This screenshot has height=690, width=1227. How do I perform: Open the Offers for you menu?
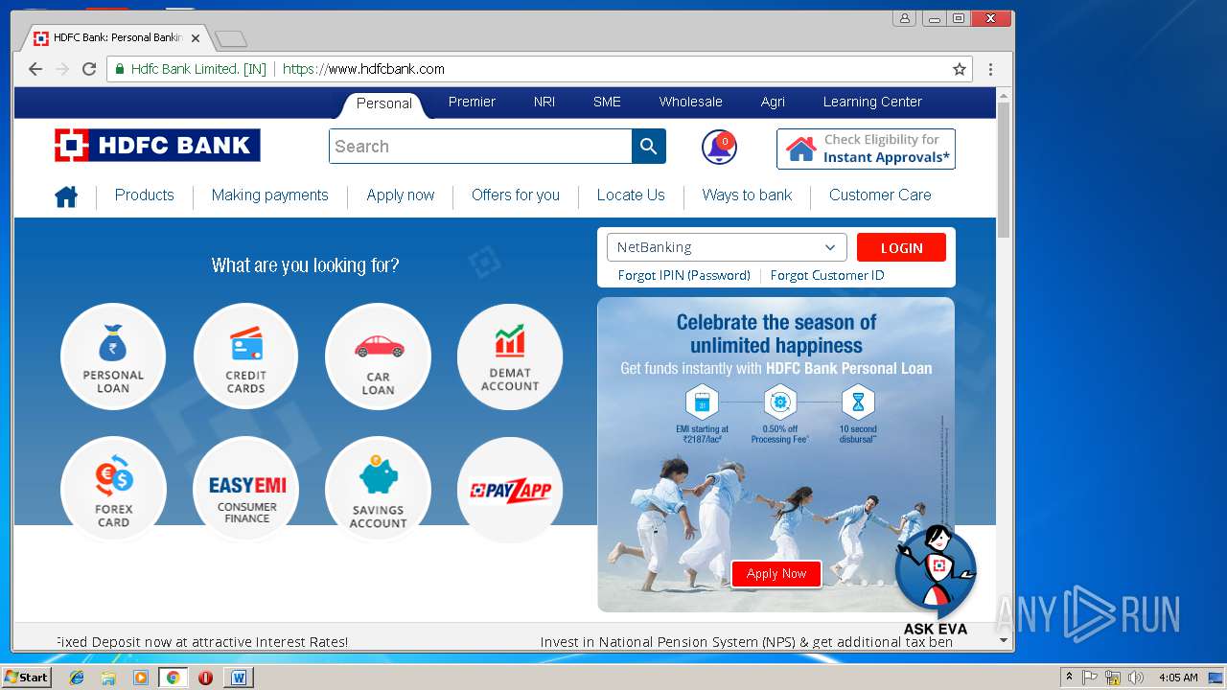pos(516,195)
